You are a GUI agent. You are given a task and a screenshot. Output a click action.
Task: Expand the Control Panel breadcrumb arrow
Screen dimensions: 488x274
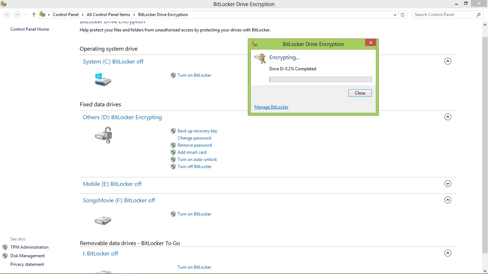[x=83, y=15]
